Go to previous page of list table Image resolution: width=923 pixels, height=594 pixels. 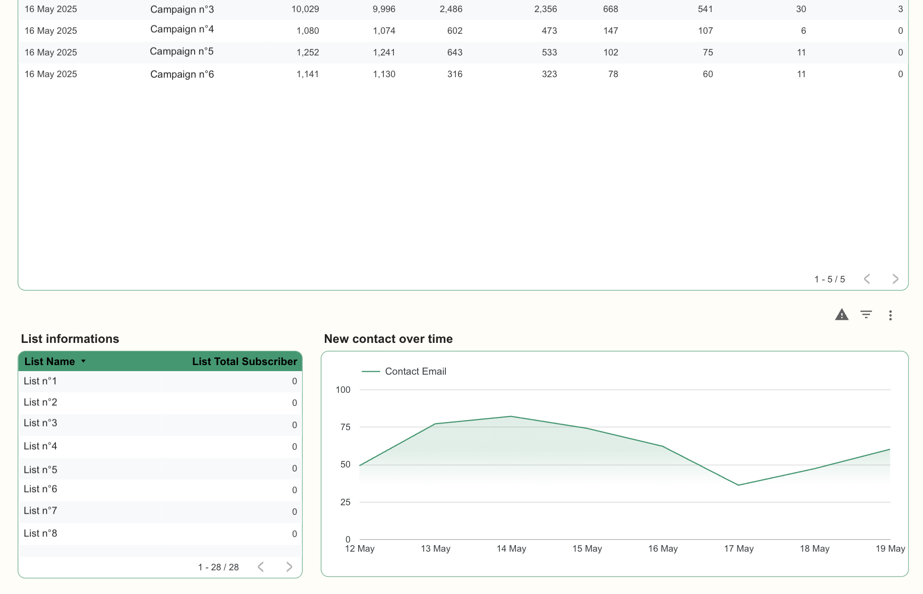pyautogui.click(x=261, y=567)
